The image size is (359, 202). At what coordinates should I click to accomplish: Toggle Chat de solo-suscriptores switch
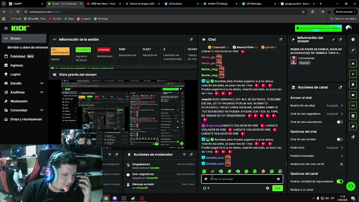pos(340,122)
